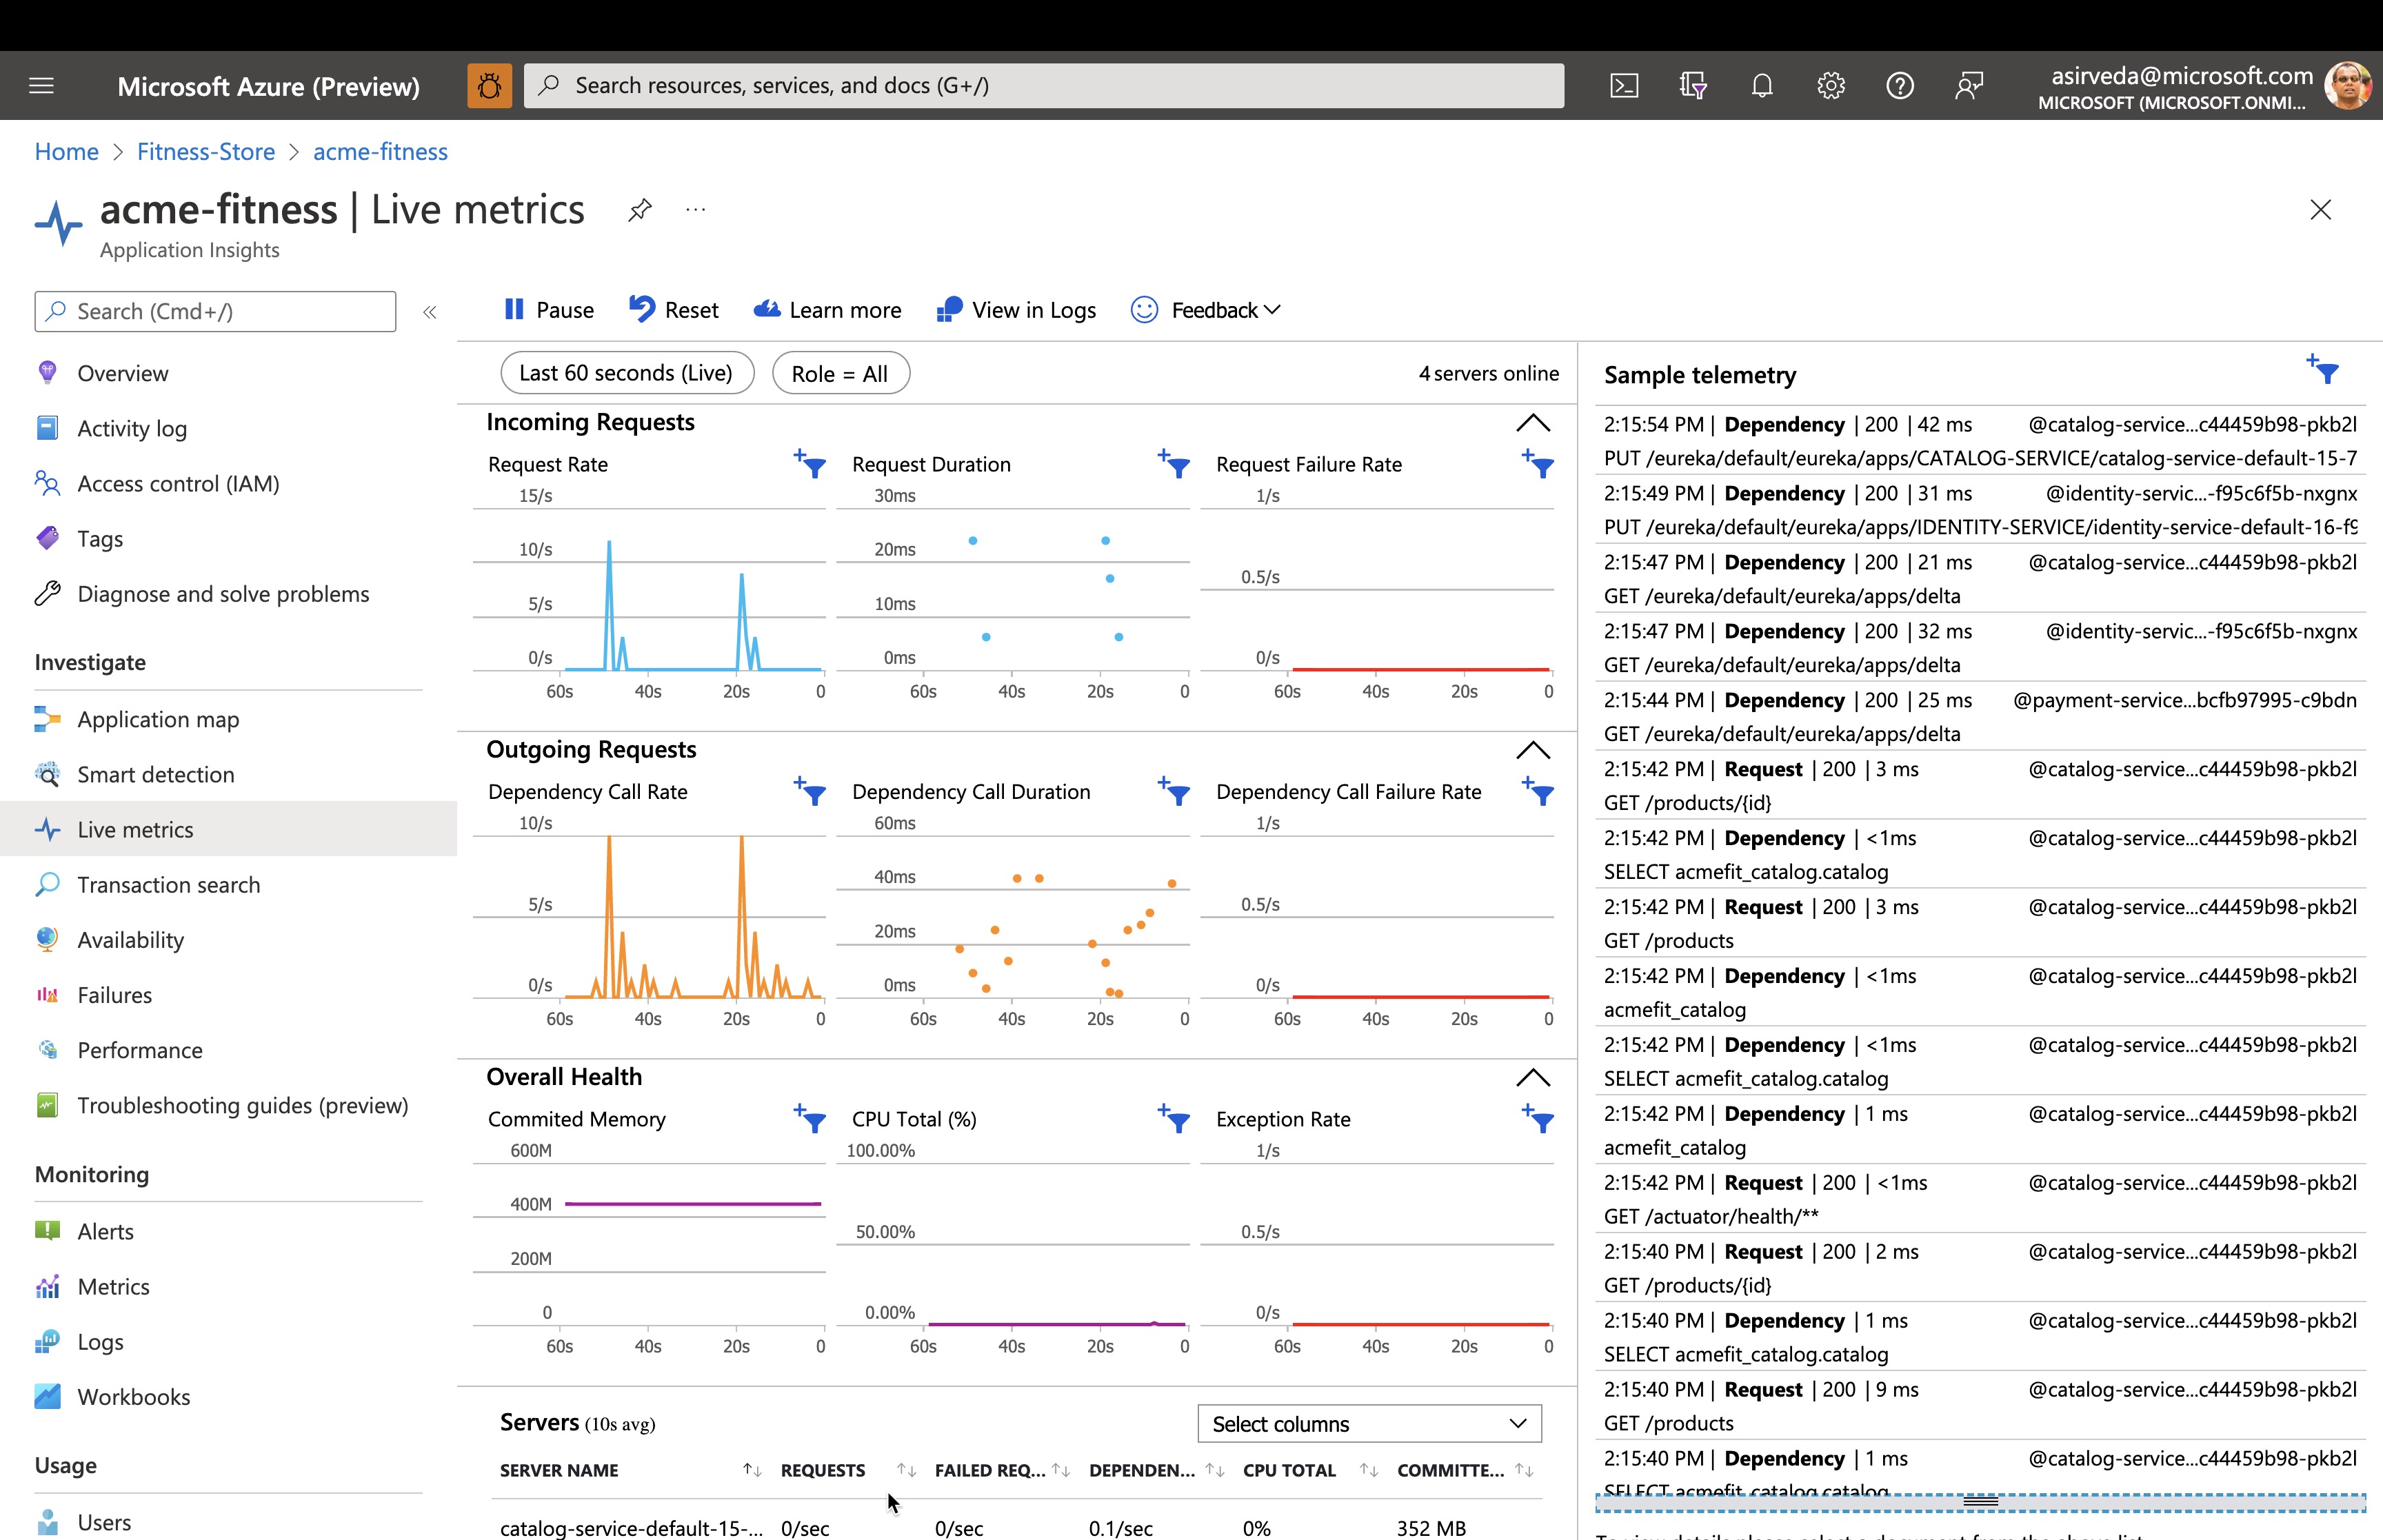Open the Select columns dropdown
2383x1540 pixels.
pyautogui.click(x=1369, y=1424)
